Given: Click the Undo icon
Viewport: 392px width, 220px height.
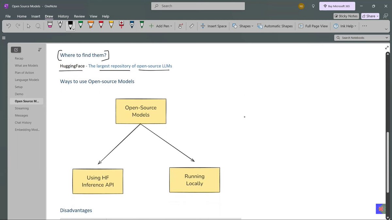Looking at the screenshot, I should point(8,26).
